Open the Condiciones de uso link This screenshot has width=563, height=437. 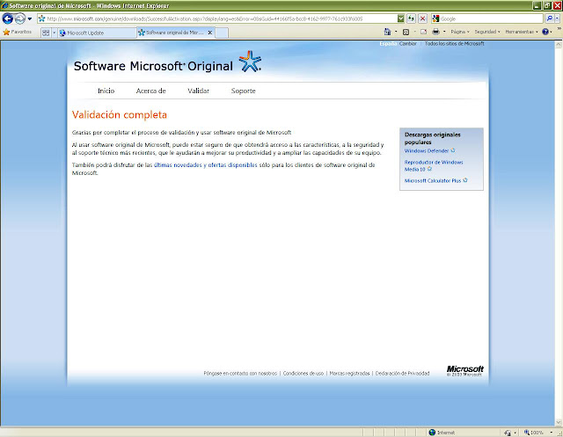[303, 374]
